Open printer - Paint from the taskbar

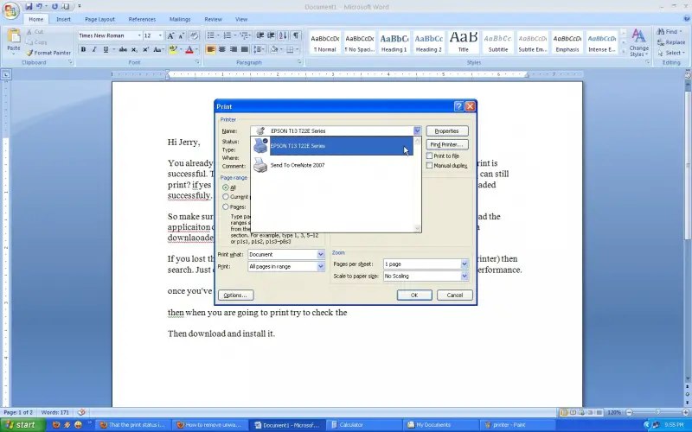pos(518,425)
